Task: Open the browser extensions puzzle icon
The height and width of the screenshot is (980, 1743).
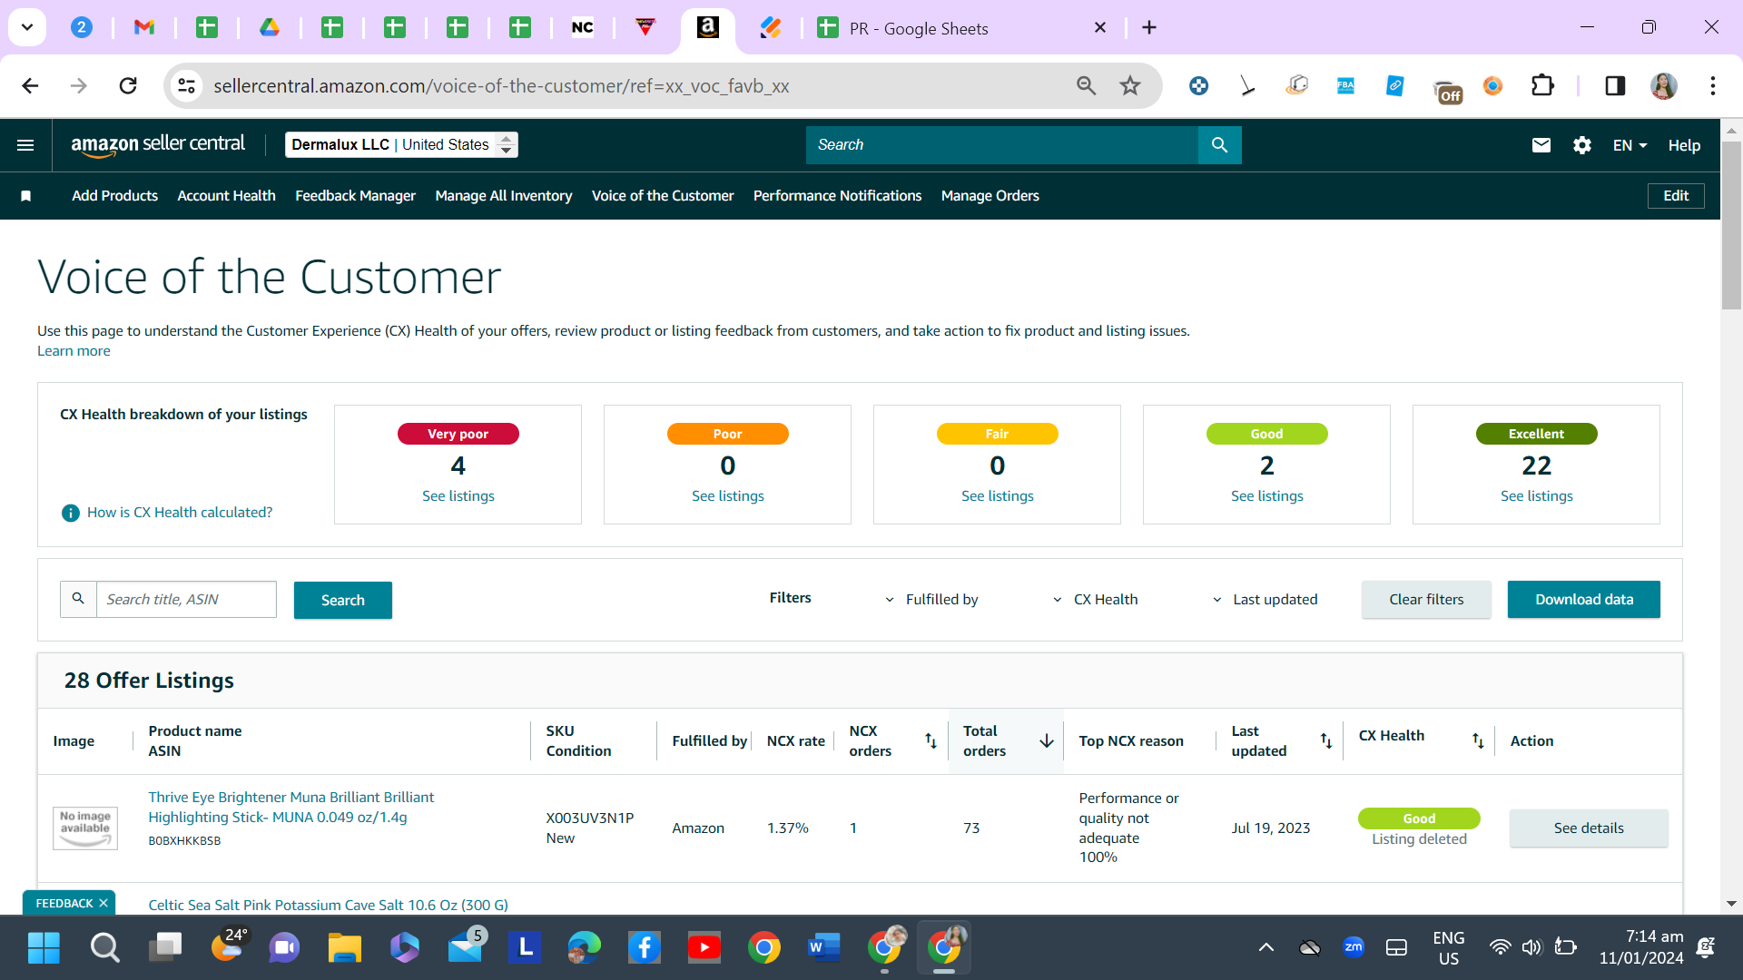Action: [1542, 86]
